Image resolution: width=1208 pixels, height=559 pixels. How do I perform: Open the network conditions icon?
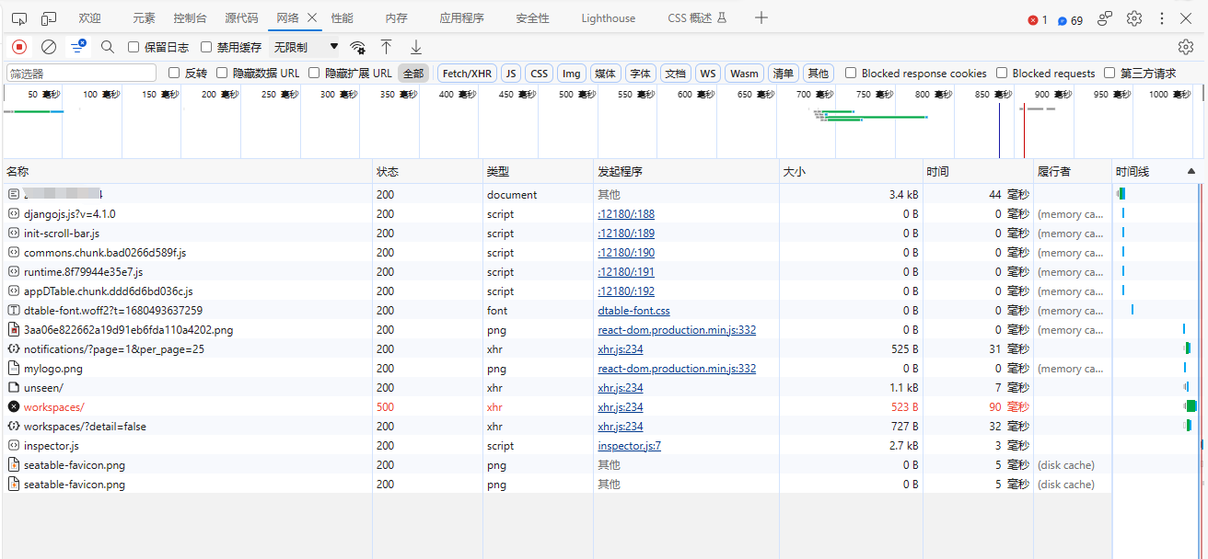(358, 47)
